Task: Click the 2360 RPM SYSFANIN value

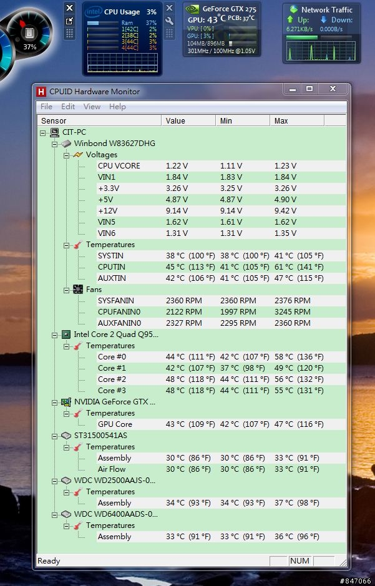Action: click(184, 301)
